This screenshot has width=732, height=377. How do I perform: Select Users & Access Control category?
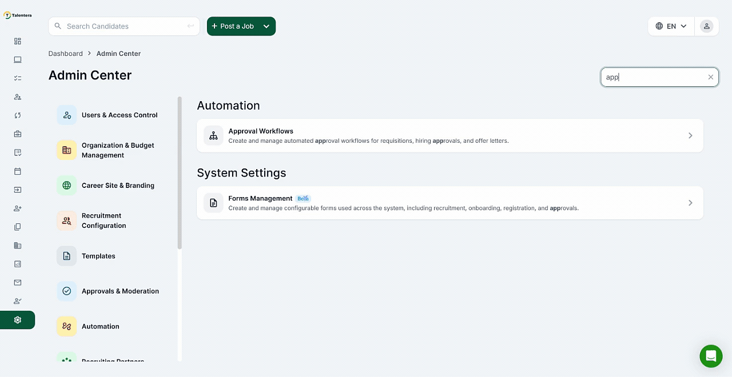(119, 115)
